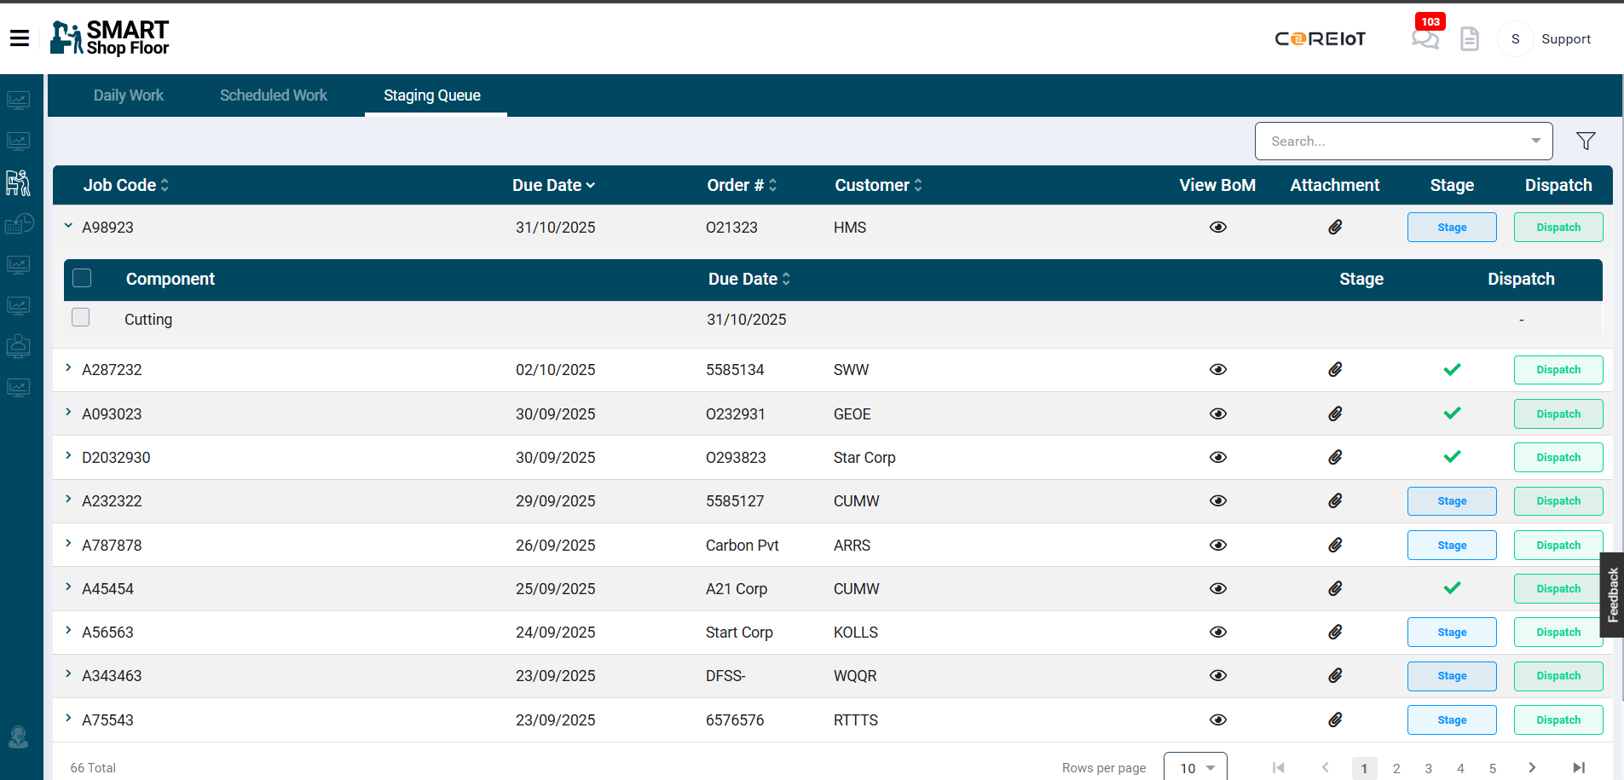Viewport: 1624px width, 780px height.
Task: Open the scheduling calendar sidebar icon
Action: coord(19,223)
